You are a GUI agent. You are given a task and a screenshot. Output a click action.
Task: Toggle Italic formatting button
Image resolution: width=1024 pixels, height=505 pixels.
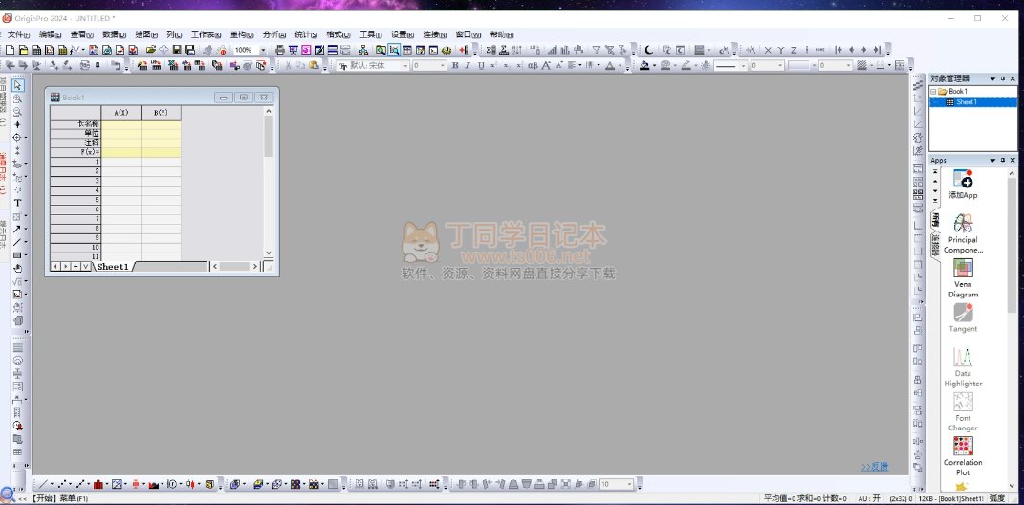click(x=468, y=65)
